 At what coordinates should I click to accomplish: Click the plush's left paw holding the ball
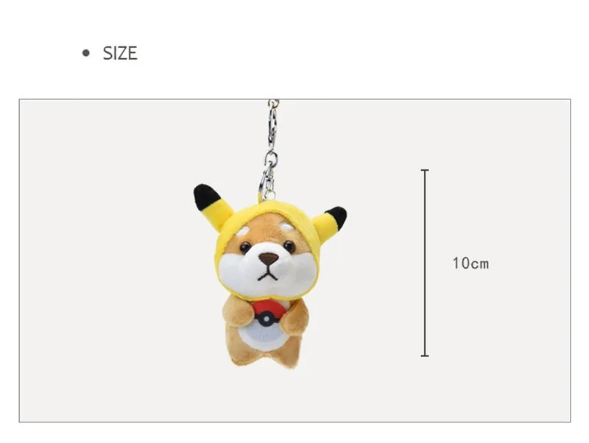(237, 313)
